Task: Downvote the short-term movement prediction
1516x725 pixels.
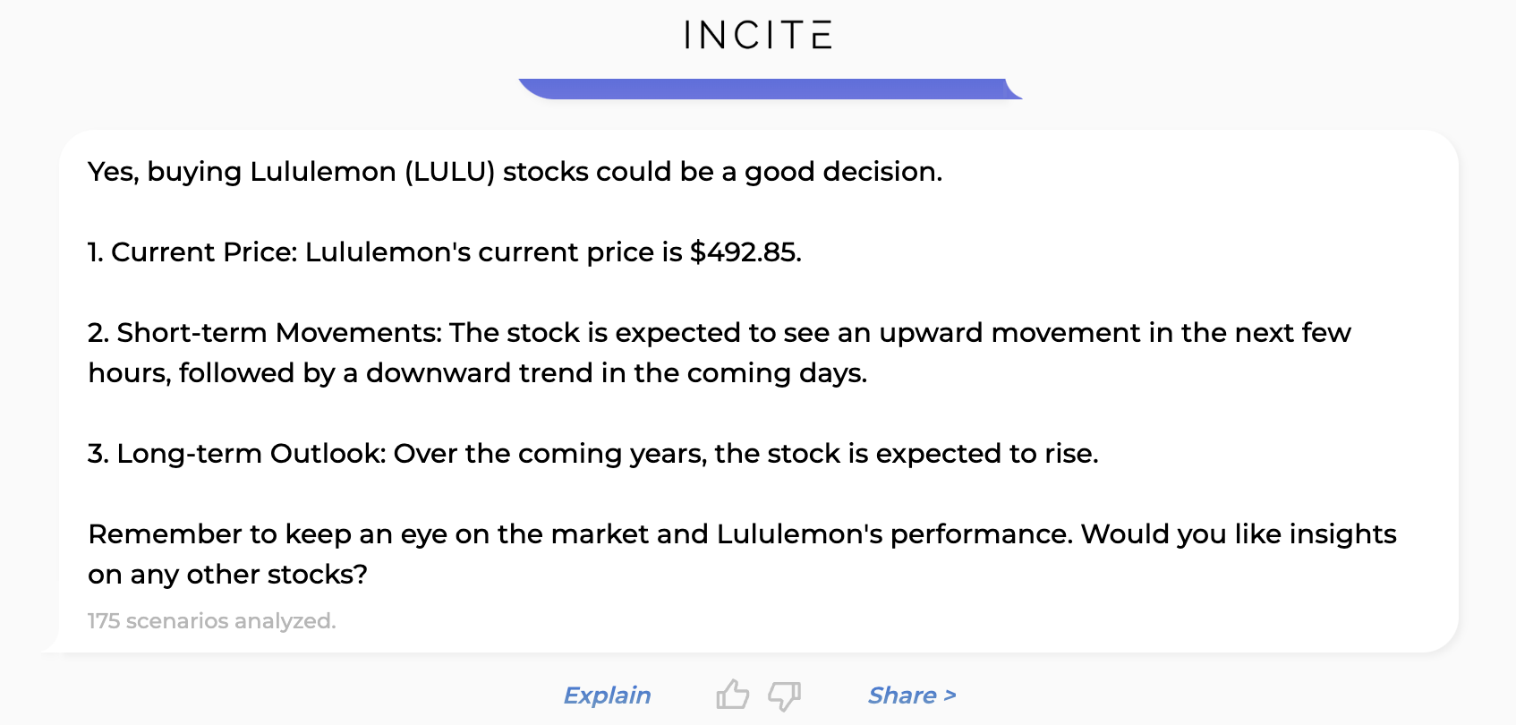Action: click(x=783, y=695)
